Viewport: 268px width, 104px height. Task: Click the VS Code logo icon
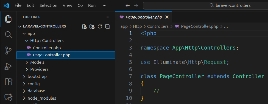(6, 5)
